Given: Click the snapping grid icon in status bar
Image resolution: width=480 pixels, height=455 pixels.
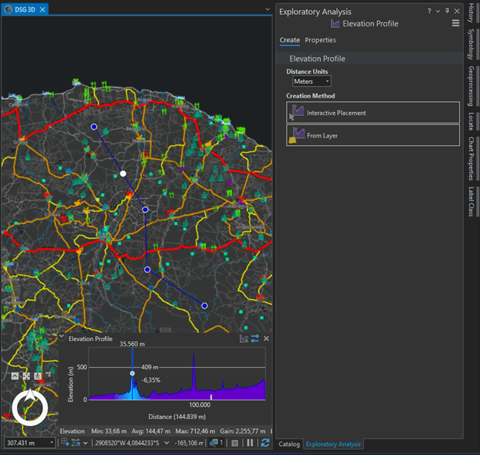Looking at the screenshot, I should 65,443.
